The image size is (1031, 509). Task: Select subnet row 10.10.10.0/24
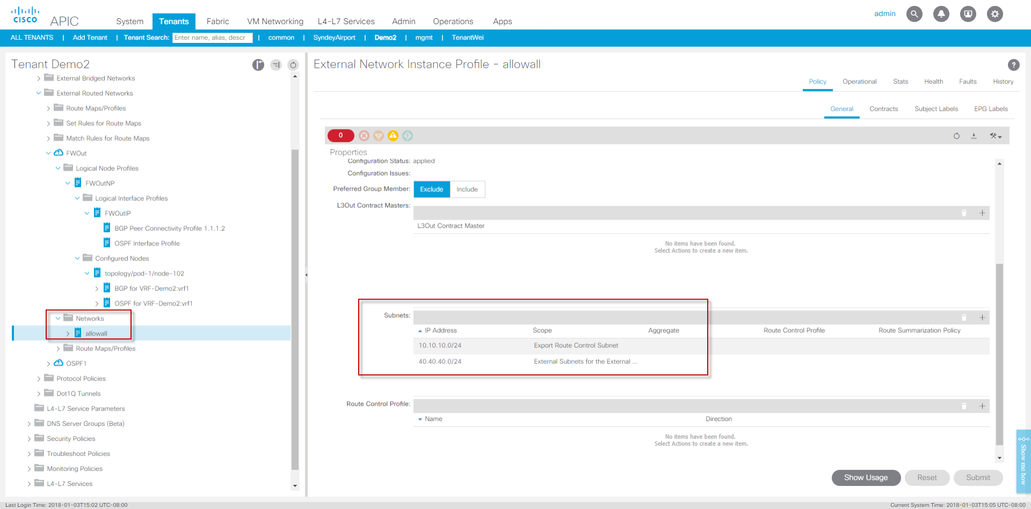701,346
